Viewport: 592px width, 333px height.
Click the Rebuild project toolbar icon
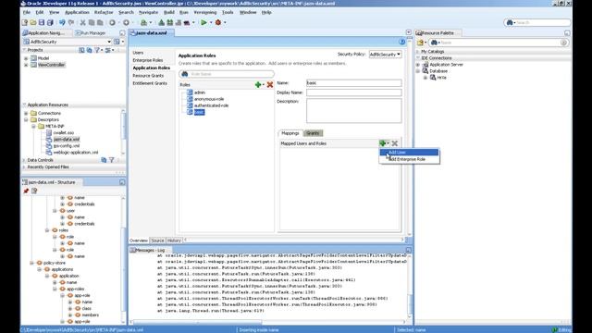pos(170,22)
